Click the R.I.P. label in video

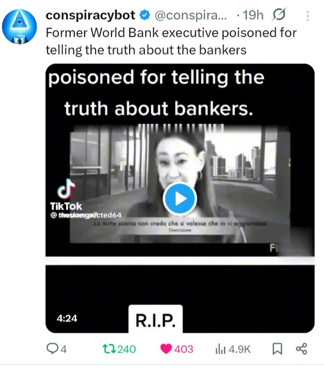click(x=156, y=320)
